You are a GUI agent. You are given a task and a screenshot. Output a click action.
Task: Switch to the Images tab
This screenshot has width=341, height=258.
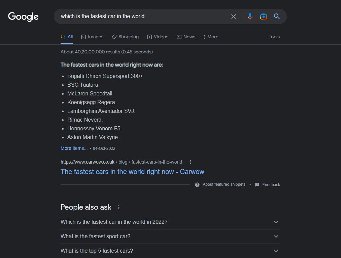pos(92,37)
